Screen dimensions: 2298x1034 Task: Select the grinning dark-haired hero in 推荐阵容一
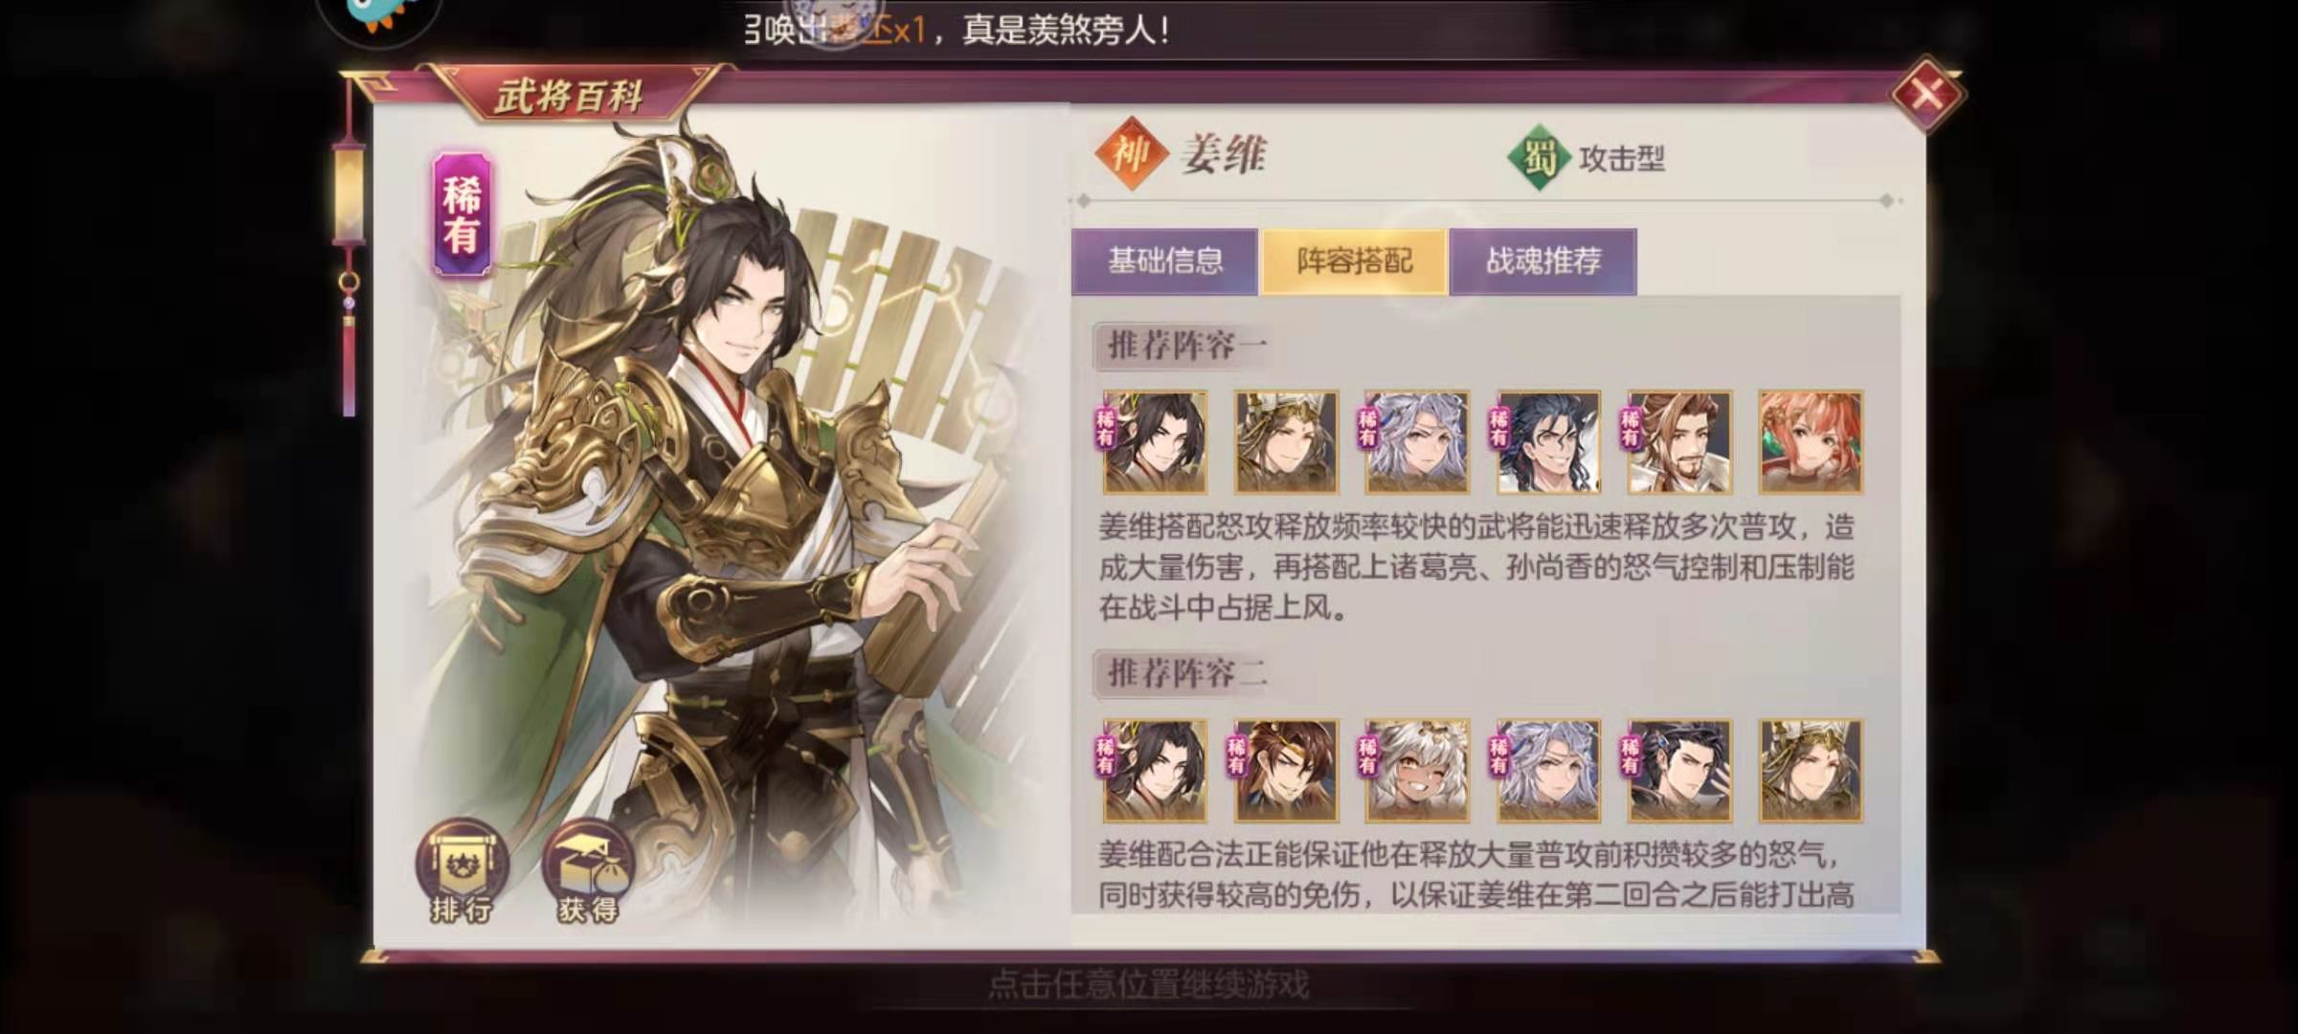(x=1548, y=441)
